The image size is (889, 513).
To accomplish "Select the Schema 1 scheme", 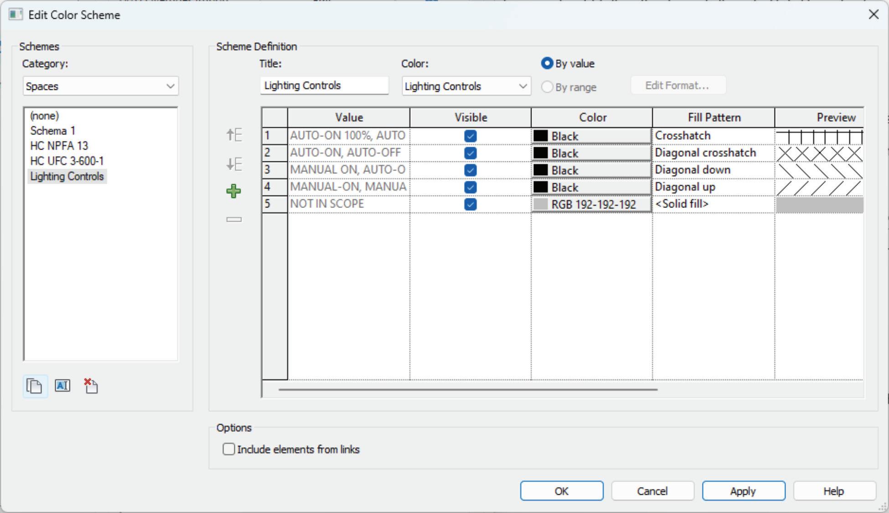I will pos(52,131).
